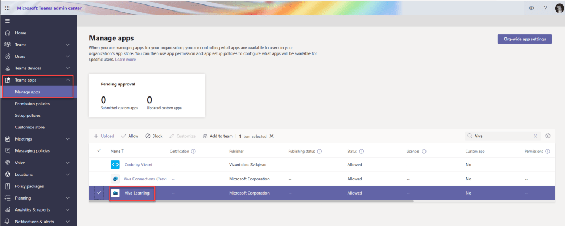The height and width of the screenshot is (226, 565).
Task: Collapse the hamburger navigation menu
Action: point(7,21)
